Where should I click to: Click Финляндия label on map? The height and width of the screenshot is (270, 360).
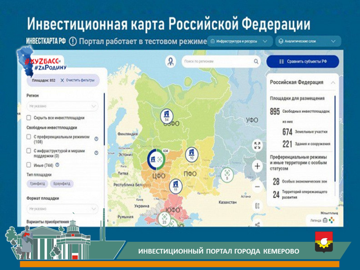tap(127, 134)
